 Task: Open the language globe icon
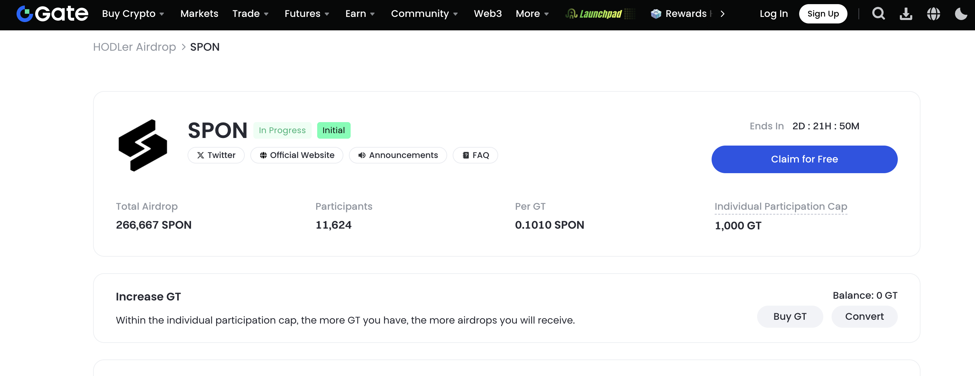point(933,14)
